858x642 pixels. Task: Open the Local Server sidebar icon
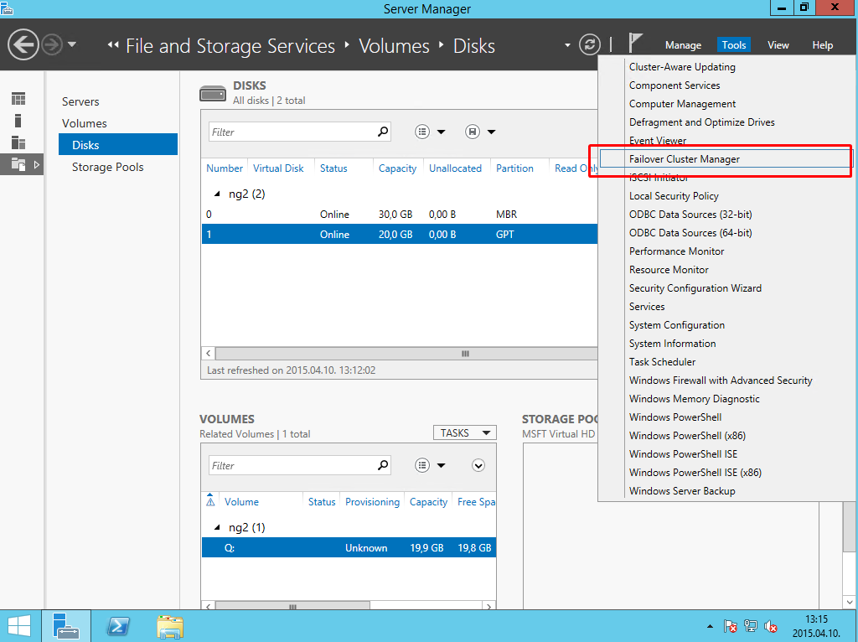pyautogui.click(x=18, y=121)
